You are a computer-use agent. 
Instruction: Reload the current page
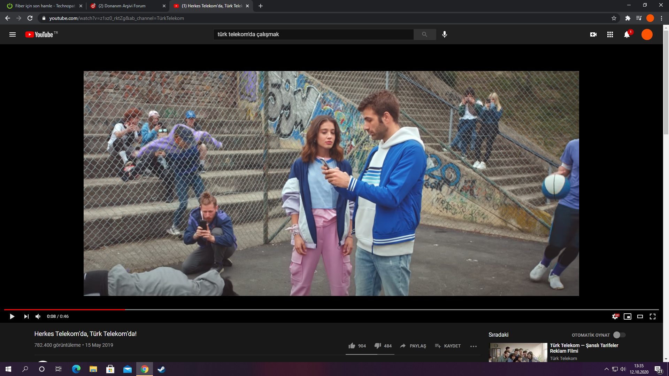pyautogui.click(x=30, y=18)
